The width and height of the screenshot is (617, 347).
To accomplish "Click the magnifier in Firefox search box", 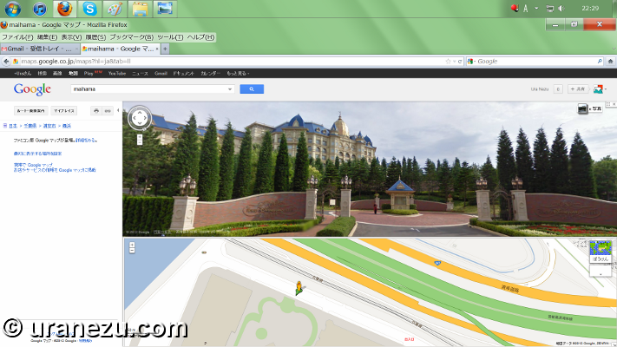I will click(600, 62).
